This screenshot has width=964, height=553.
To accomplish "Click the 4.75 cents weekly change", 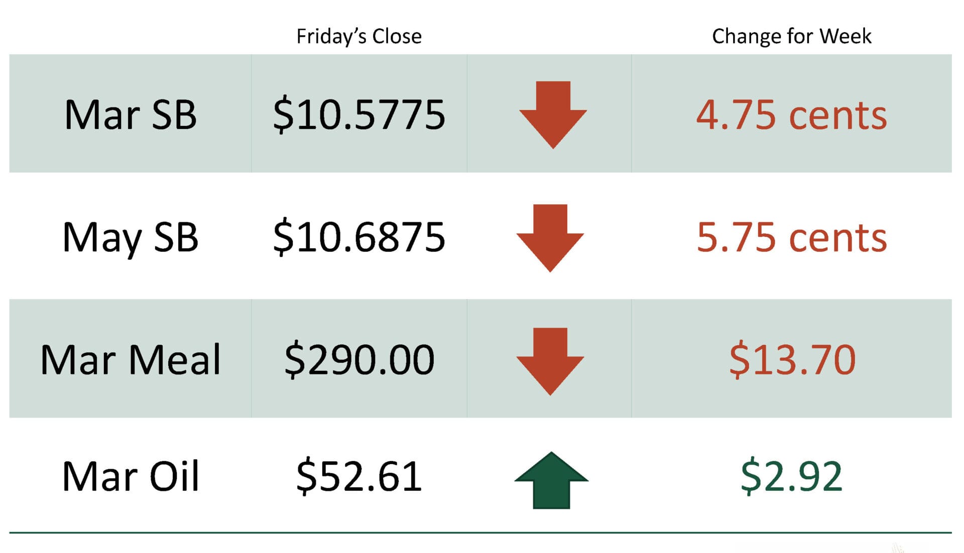I will (x=791, y=115).
